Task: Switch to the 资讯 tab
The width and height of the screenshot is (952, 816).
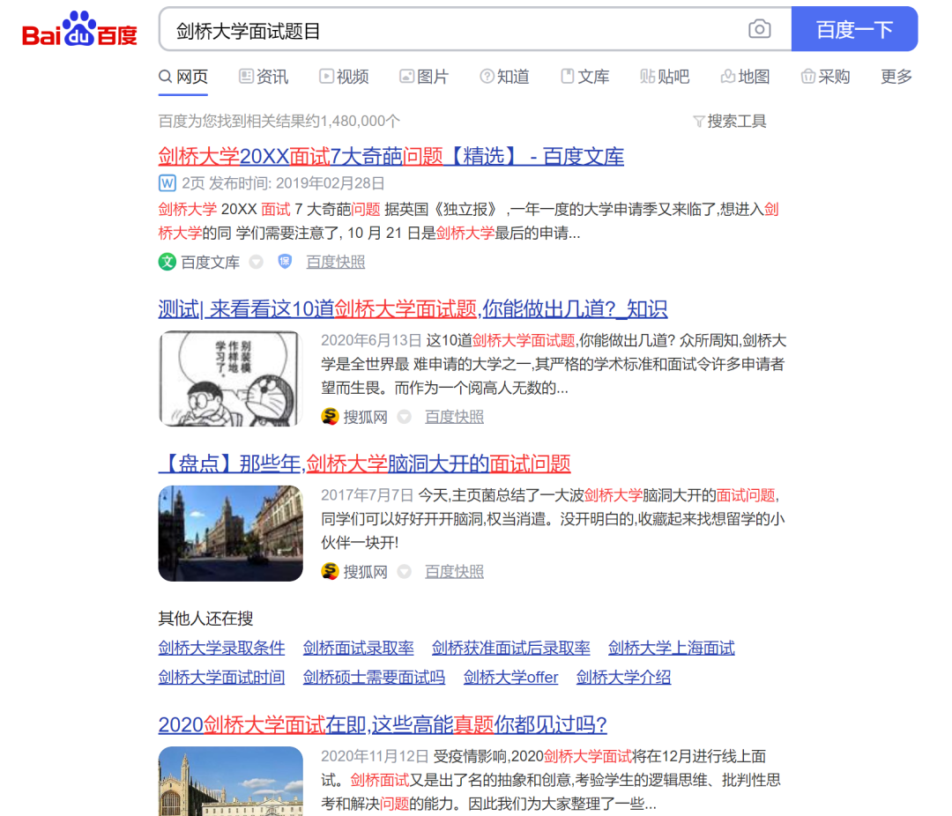Action: tap(264, 77)
